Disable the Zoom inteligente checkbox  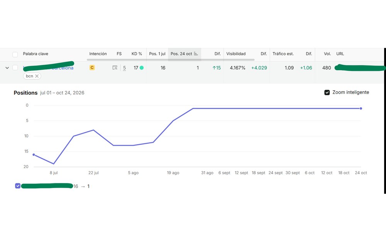pos(327,92)
